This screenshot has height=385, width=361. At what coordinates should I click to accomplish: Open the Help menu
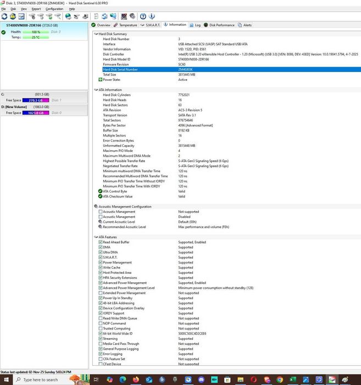(x=72, y=9)
